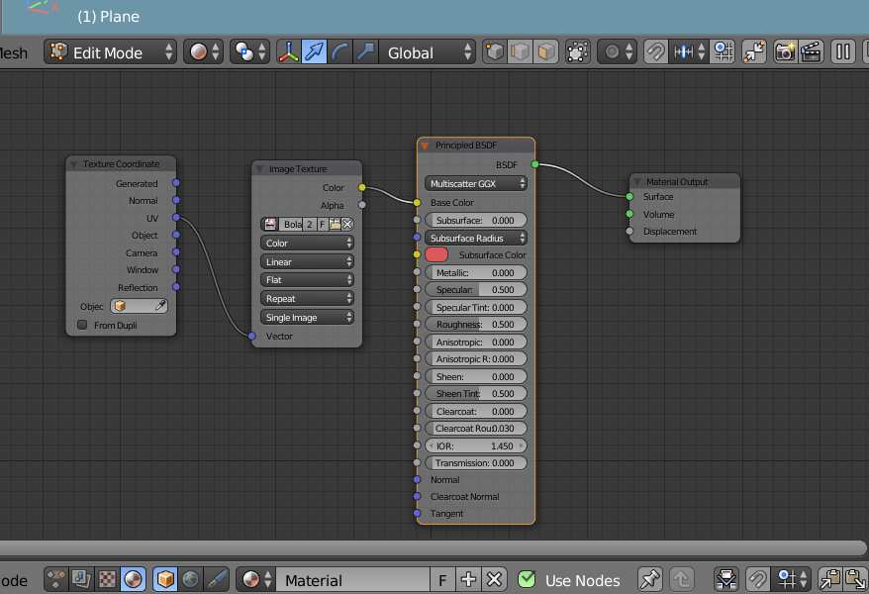Screen dimensions: 869x594
Task: Open the Repeat extension dropdown
Action: [307, 299]
